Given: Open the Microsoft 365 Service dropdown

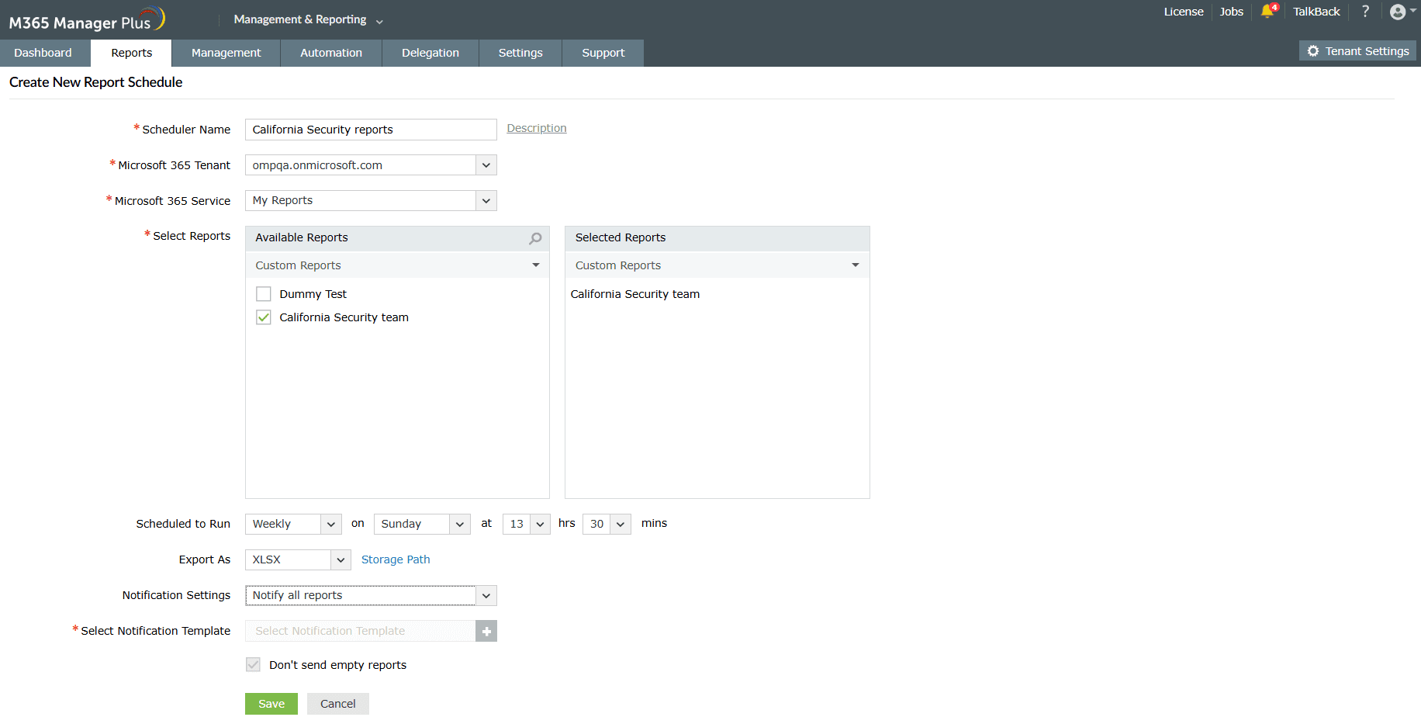Looking at the screenshot, I should click(371, 201).
